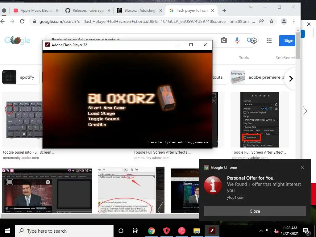This screenshot has width=316, height=237.
Task: Toggle Sound in Bloxorz menu
Action: [x=104, y=119]
